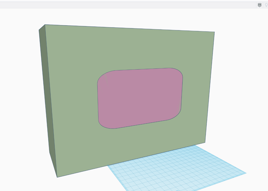Select the pink rounded rectangle shape
This screenshot has width=268, height=191.
click(x=140, y=98)
